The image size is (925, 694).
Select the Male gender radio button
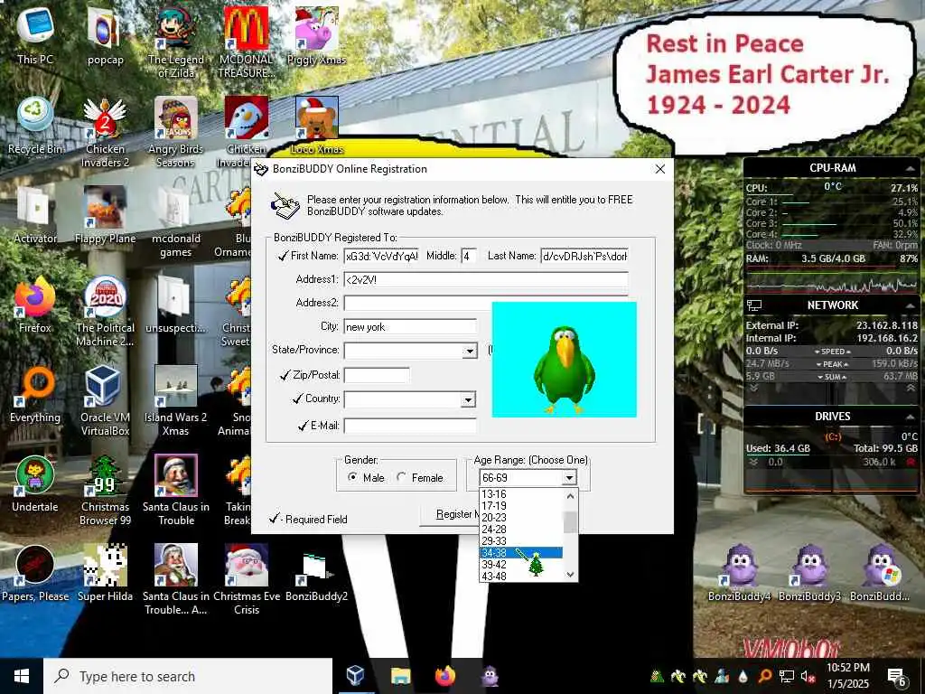[353, 477]
